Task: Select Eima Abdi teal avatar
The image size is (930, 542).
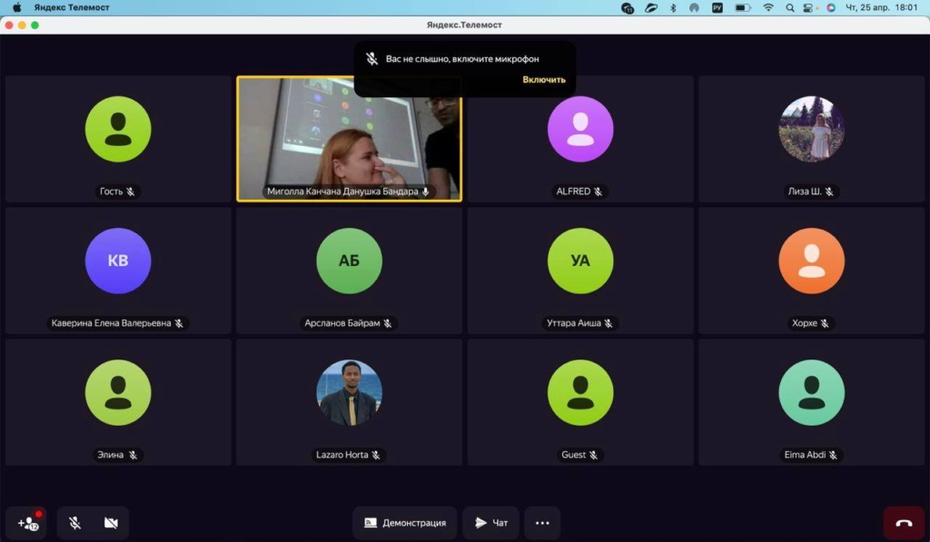Action: coord(811,392)
